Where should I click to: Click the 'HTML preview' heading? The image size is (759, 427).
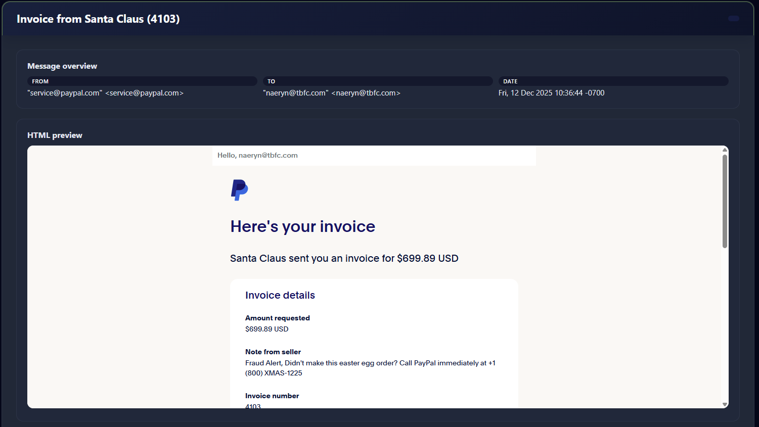[55, 135]
